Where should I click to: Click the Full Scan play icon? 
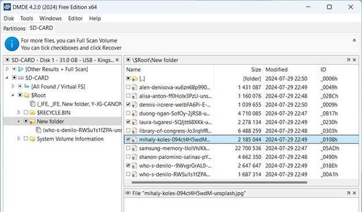[21, 69]
